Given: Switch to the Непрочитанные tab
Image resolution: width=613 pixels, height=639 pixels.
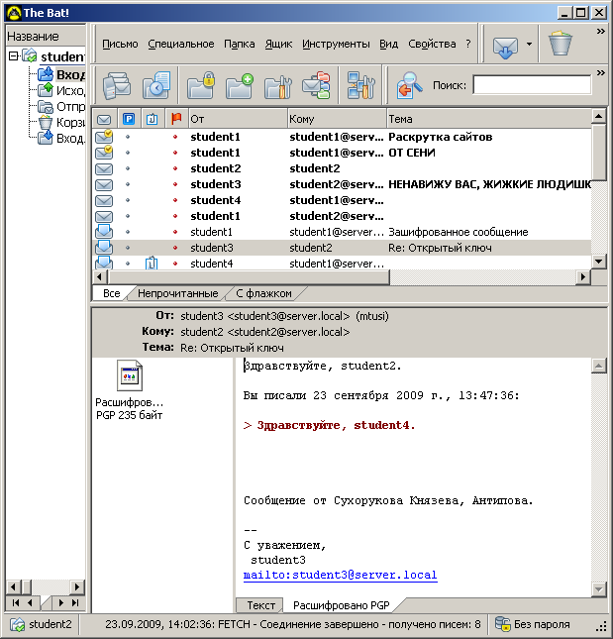Looking at the screenshot, I should [x=177, y=293].
